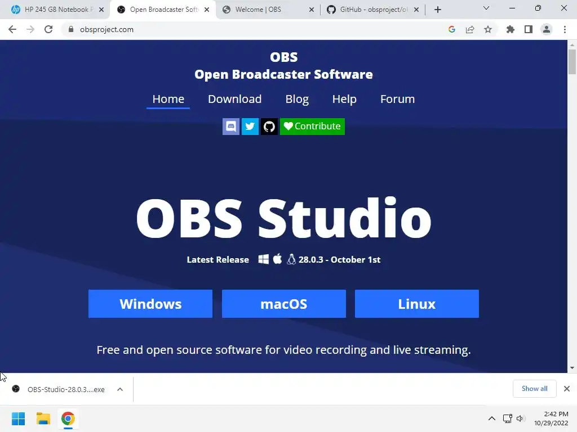Click the "Latest Release" label

tap(218, 260)
